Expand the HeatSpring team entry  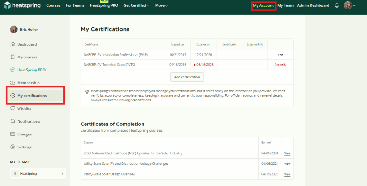point(38,174)
